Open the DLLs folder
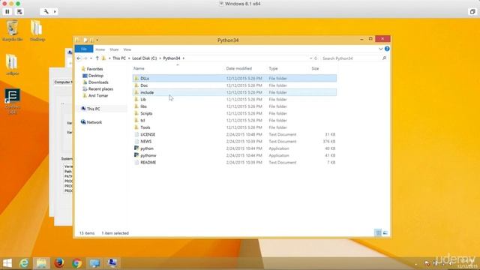 point(235,78)
